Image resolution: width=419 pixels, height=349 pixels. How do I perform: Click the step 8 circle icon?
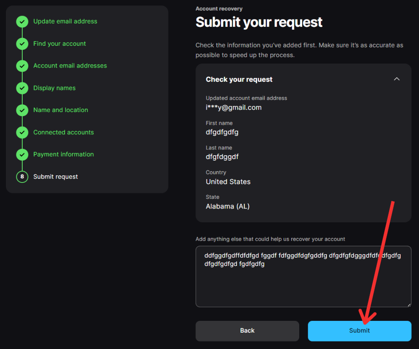click(x=22, y=177)
